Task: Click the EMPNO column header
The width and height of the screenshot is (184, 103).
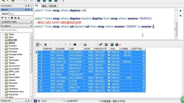Action: (49, 49)
